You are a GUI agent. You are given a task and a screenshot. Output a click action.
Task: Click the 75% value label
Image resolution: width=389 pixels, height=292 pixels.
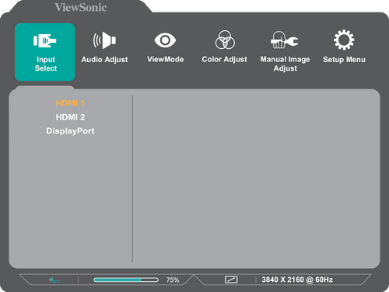[173, 280]
